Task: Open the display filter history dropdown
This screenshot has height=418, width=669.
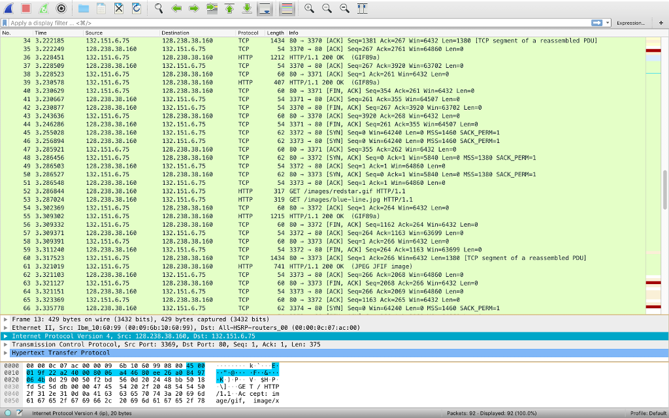Action: [x=608, y=23]
